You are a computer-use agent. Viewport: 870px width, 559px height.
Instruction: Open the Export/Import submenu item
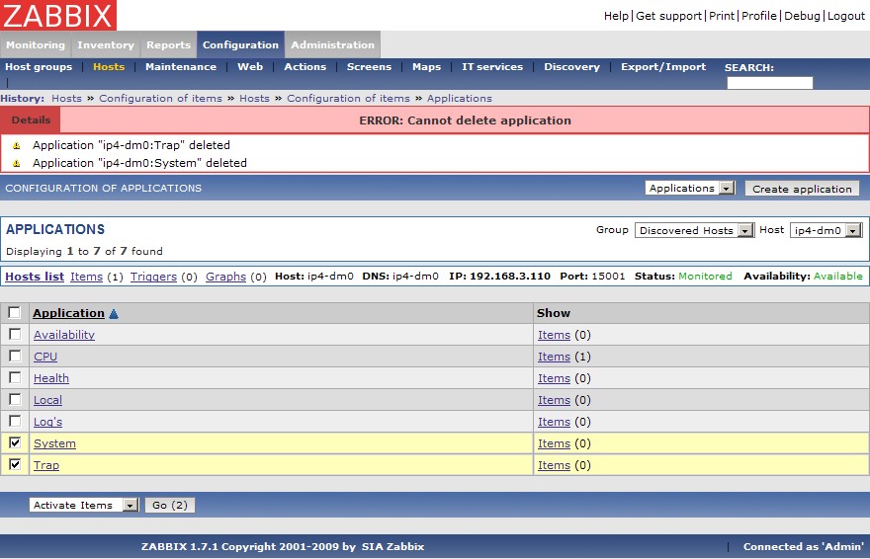663,66
